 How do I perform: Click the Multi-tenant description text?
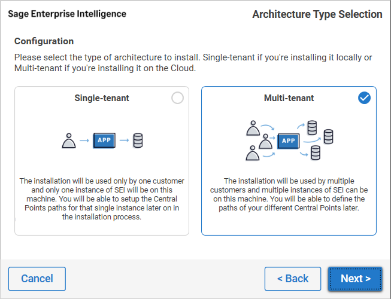coord(289,194)
